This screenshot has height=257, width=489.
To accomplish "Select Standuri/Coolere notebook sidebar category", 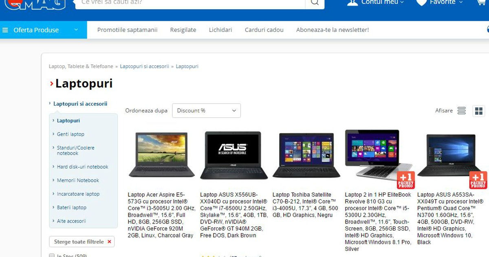I will pyautogui.click(x=76, y=151).
